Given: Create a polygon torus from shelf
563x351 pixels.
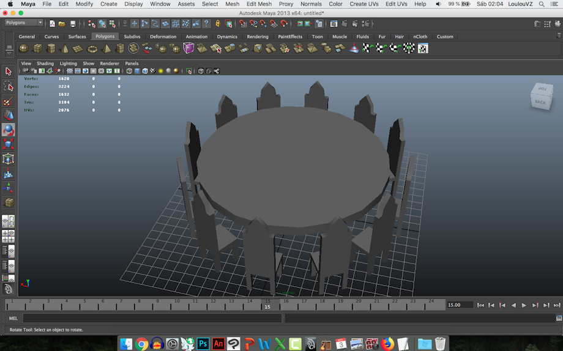Looking at the screenshot, I should [x=92, y=48].
